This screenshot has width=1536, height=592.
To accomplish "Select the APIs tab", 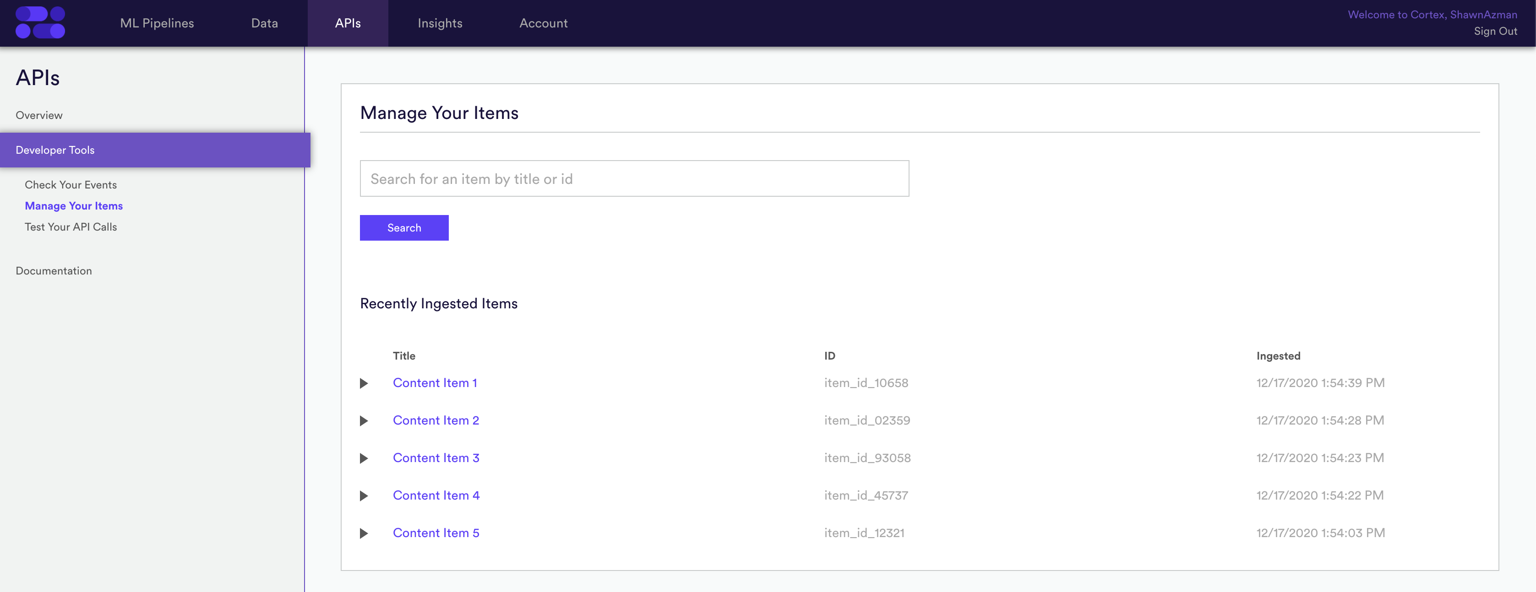I will click(348, 23).
